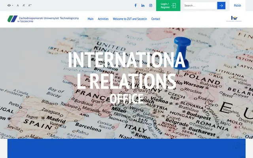Click the International Relations Office banner heading
Image resolution: width=253 pixels, height=158 pixels.
coord(126,77)
